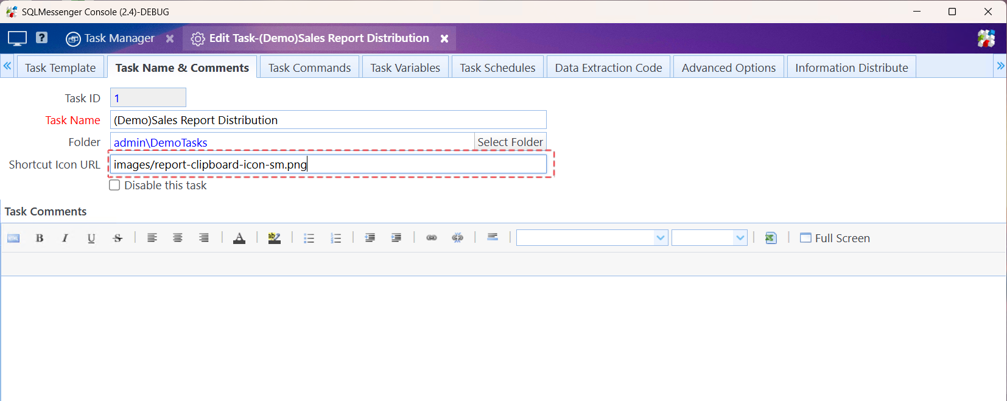Insert a hyperlink
The height and width of the screenshot is (401, 1007).
click(432, 238)
